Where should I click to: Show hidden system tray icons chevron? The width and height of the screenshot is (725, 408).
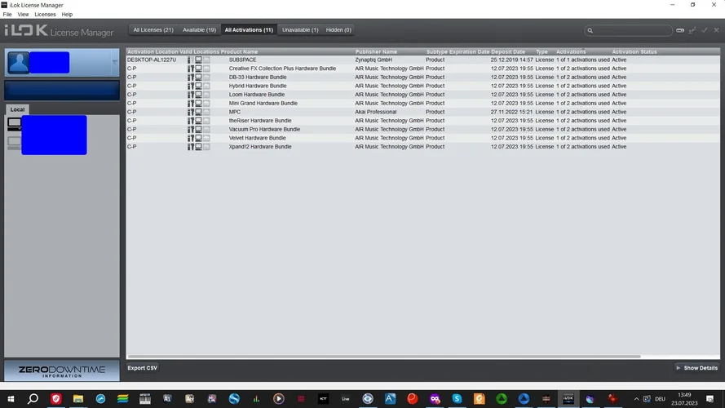click(x=636, y=399)
